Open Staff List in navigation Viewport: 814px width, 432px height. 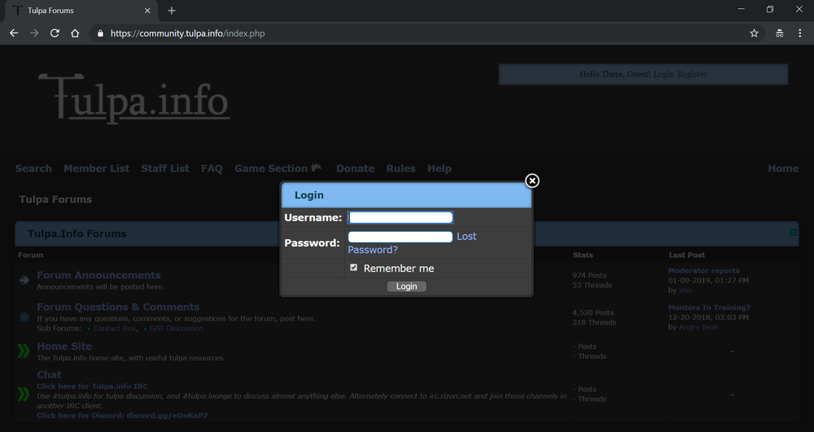pos(165,168)
